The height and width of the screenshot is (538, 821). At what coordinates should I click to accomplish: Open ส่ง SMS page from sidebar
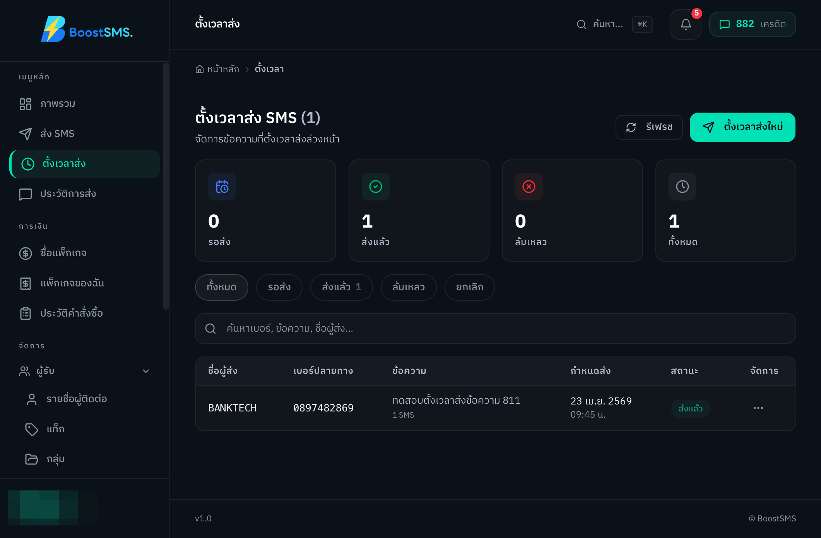(x=85, y=134)
